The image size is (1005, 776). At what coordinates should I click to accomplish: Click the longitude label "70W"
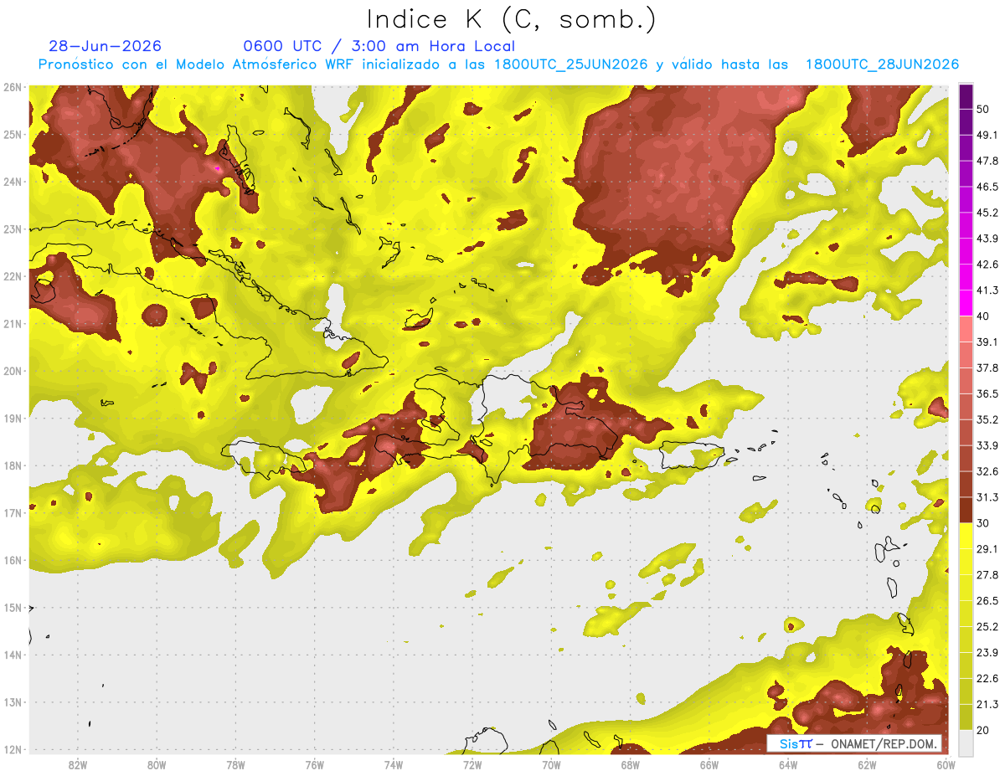[551, 765]
